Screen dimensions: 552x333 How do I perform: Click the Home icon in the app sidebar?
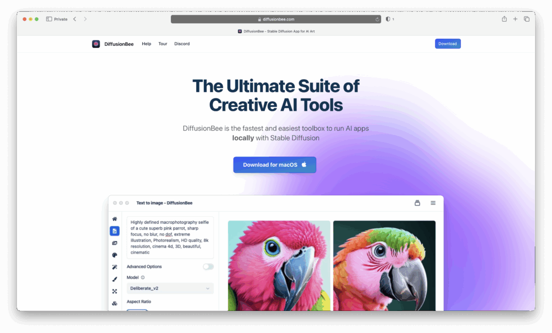pyautogui.click(x=114, y=219)
